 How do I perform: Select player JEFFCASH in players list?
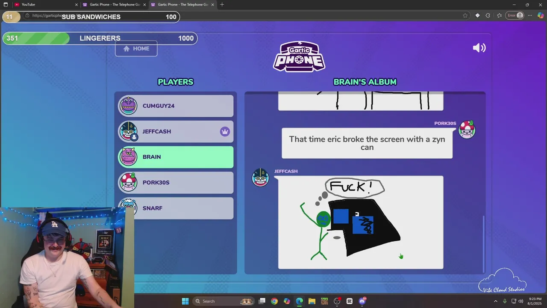coord(176,131)
